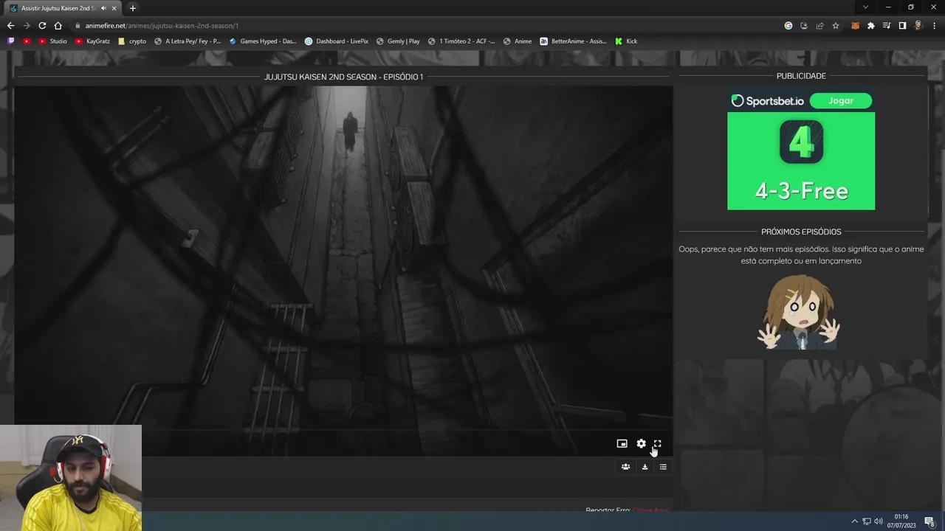The image size is (945, 531).
Task: Open the A Letra Pey/Fey bookmark
Action: (188, 41)
